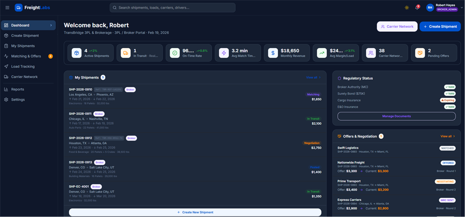Click the Matching status badge
This screenshot has width=465, height=217.
click(x=313, y=94)
